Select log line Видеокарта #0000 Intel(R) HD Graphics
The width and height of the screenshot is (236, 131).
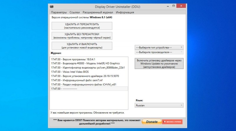[89, 63]
